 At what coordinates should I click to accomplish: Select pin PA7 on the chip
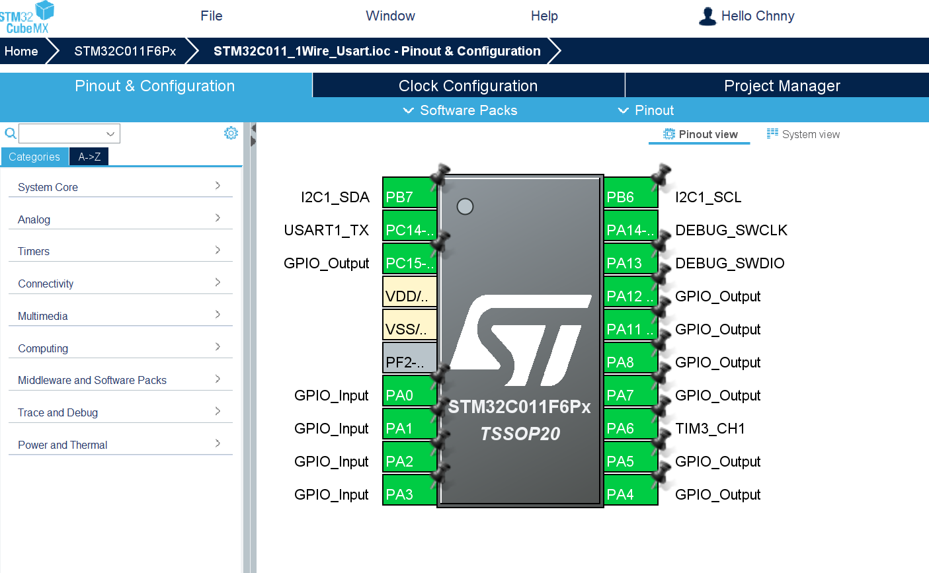pos(631,391)
